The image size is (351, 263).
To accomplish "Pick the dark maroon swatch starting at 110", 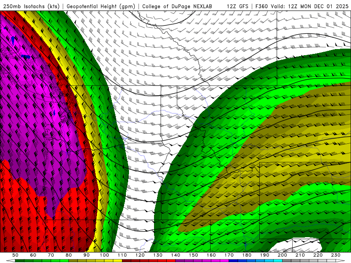I will click(x=126, y=260).
